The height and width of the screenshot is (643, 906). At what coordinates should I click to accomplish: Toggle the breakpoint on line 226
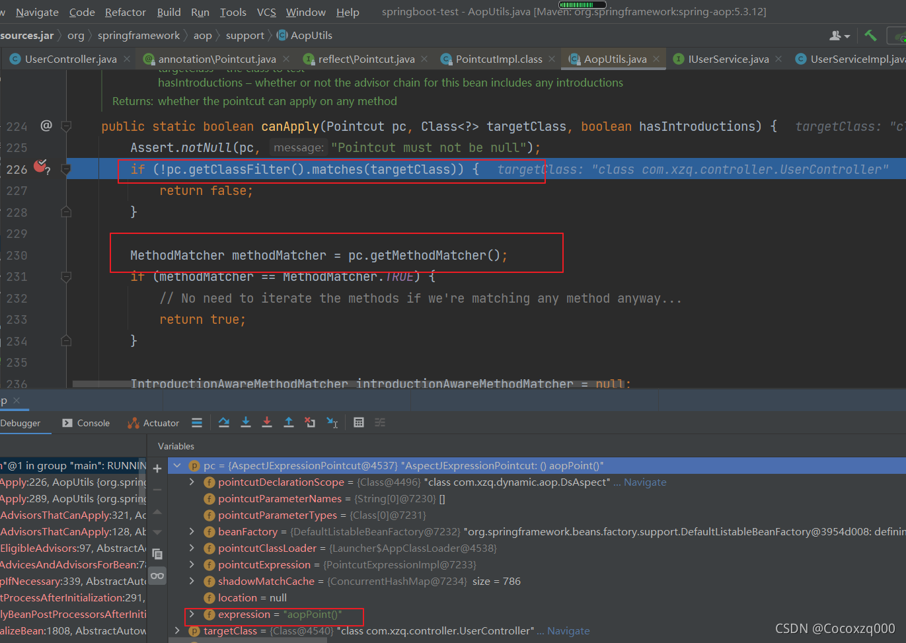point(41,167)
